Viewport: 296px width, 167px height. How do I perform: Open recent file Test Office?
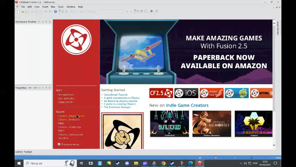click(63, 138)
